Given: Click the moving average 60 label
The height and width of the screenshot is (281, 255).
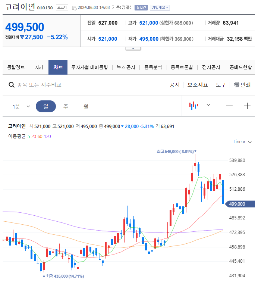Looking at the screenshot, I should pyautogui.click(x=40, y=137).
